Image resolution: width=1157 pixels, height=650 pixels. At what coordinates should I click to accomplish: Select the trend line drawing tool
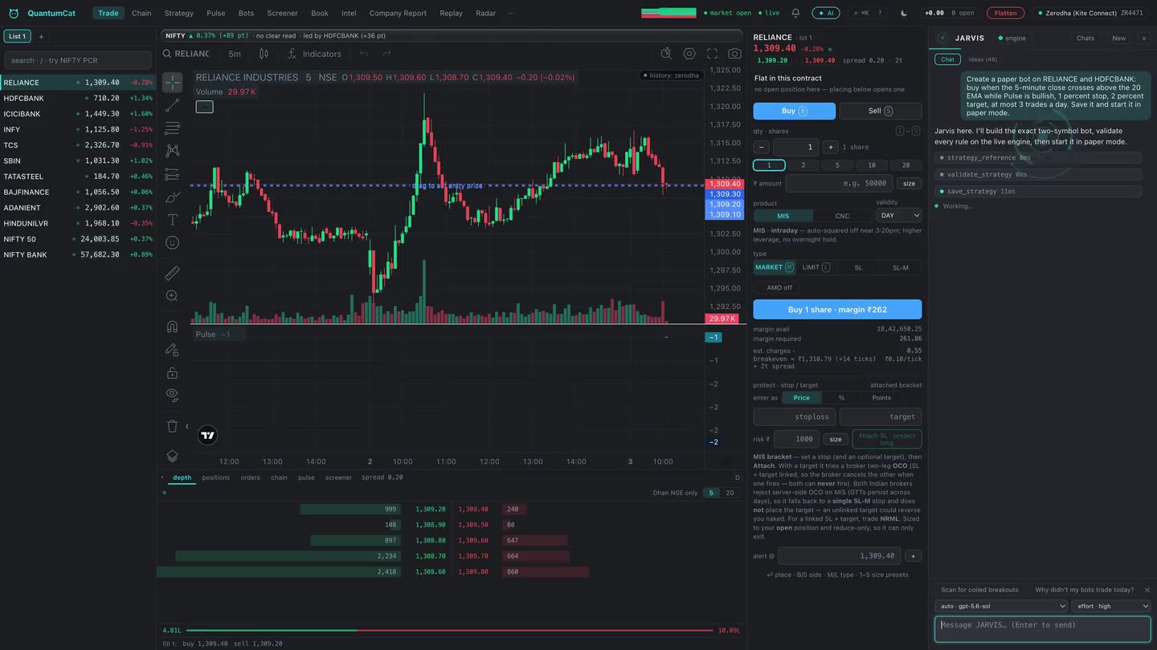tap(172, 106)
